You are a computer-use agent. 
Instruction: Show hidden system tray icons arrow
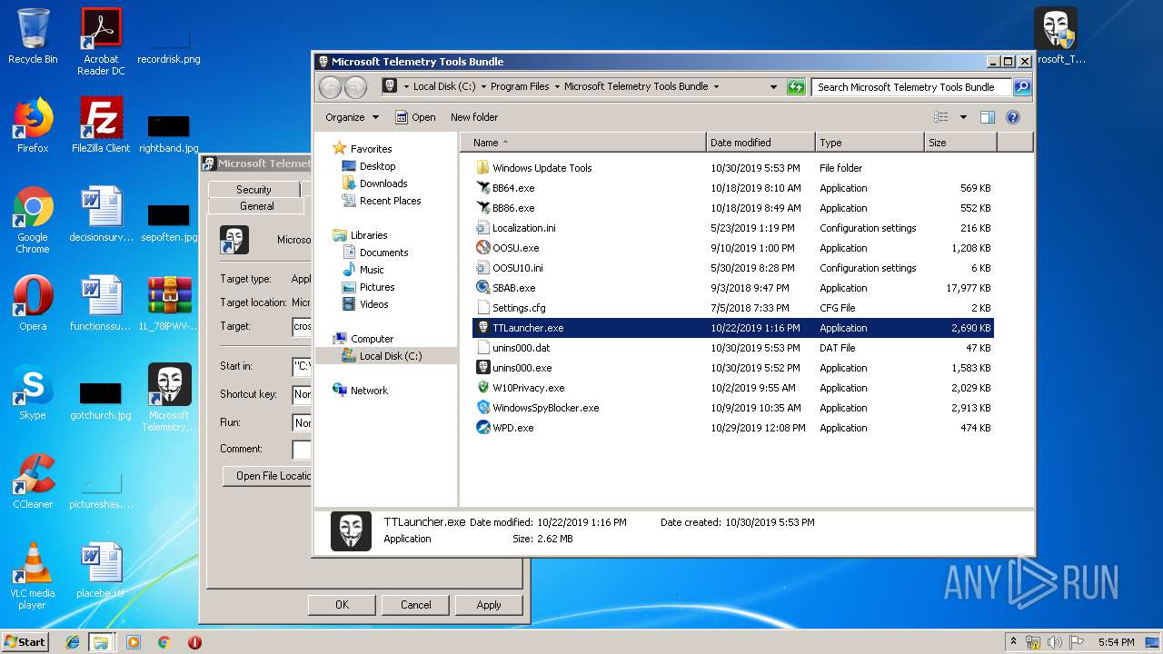[1013, 642]
